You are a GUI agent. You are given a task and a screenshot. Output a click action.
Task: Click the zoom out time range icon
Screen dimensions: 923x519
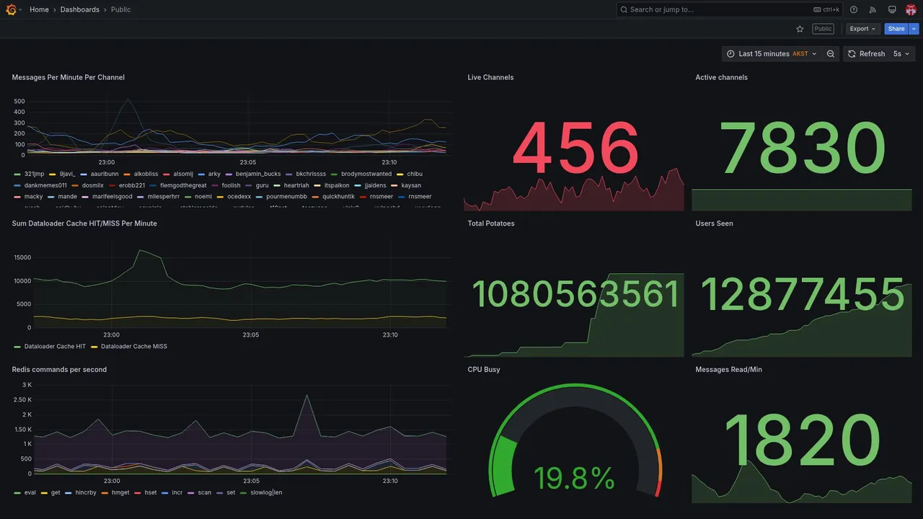tap(831, 54)
